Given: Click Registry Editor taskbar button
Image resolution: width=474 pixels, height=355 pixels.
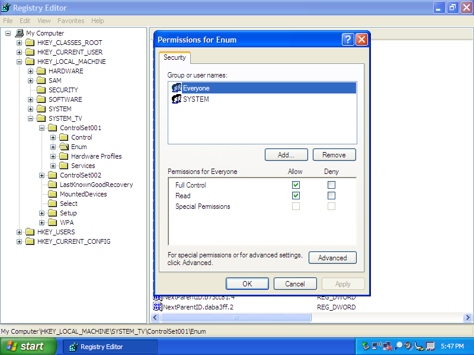Looking at the screenshot, I should [x=110, y=347].
